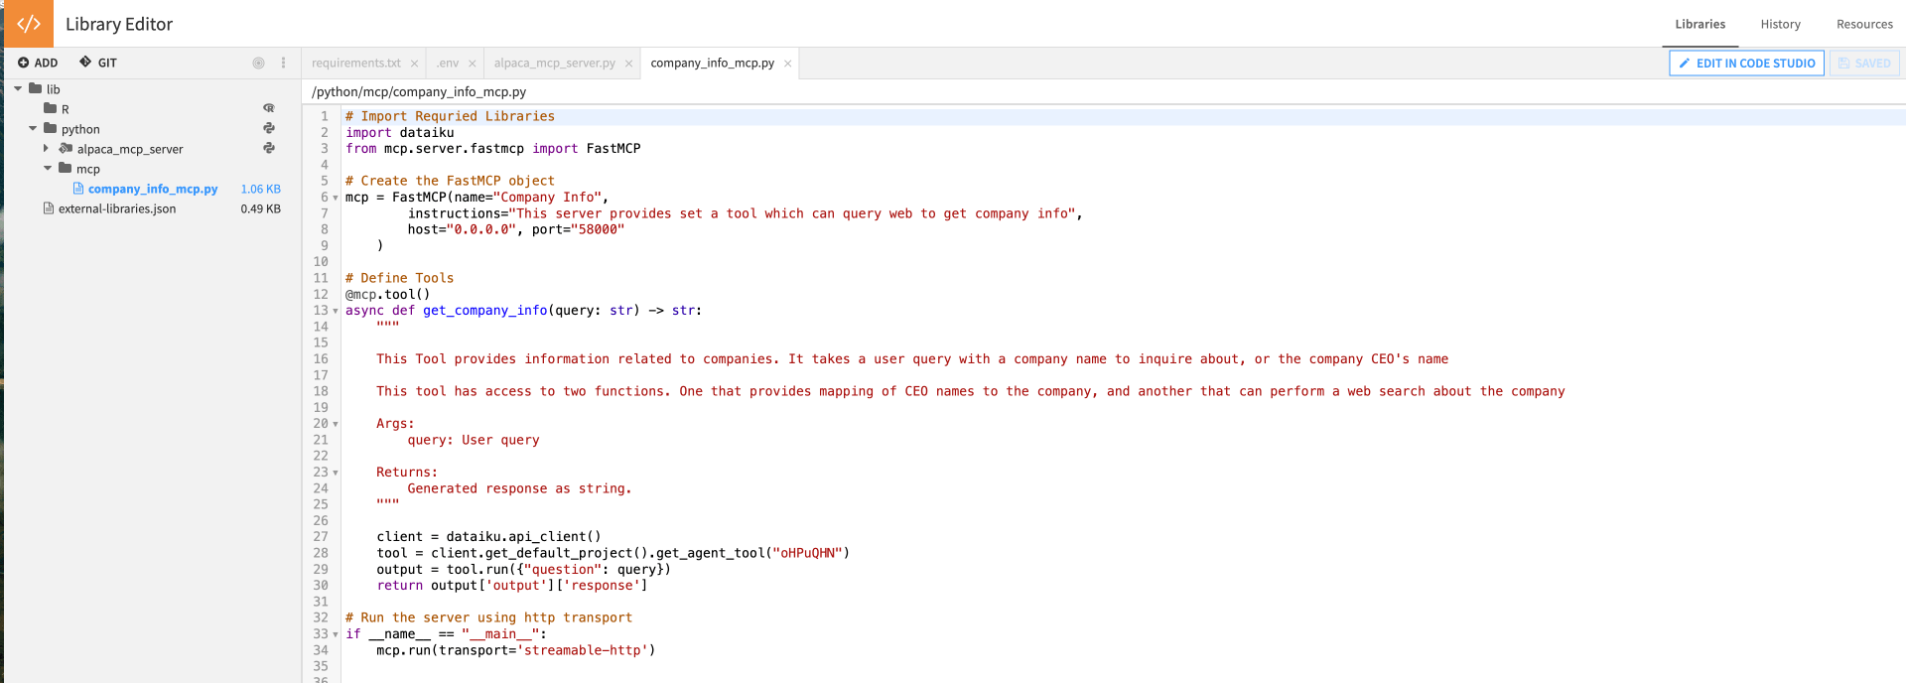The width and height of the screenshot is (1906, 683).
Task: Open the Libraries tab
Action: coord(1701,24)
